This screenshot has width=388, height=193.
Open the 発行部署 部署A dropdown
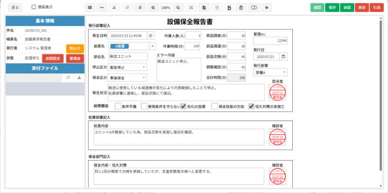270,72
